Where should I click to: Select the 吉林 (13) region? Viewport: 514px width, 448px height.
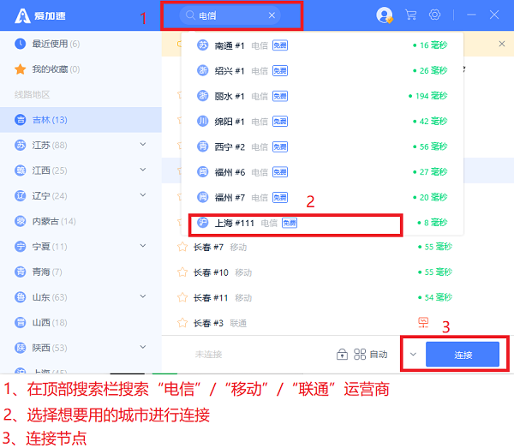(81, 120)
